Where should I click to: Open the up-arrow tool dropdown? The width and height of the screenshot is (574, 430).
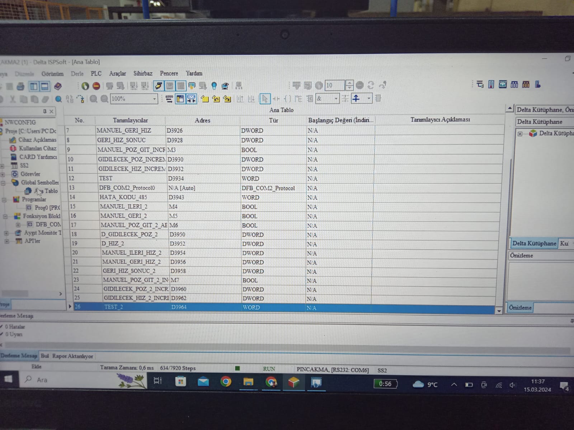tap(368, 98)
